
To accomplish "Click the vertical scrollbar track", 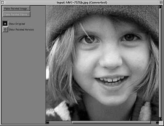I will coord(160,63).
